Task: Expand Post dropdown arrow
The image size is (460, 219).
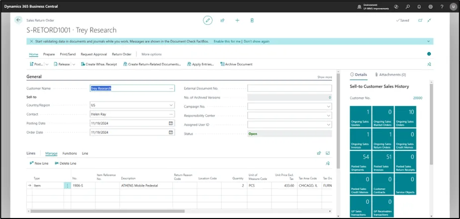Action: click(47, 64)
